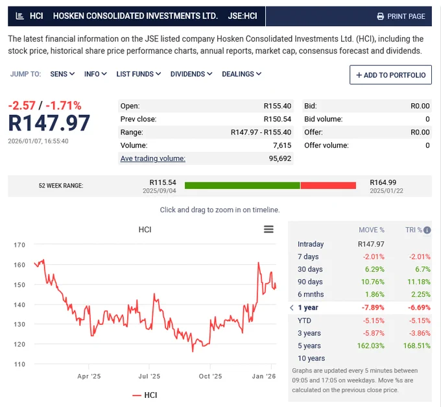Click the left chevron beside 1 year
This screenshot has height=407, width=441.
tap(292, 308)
